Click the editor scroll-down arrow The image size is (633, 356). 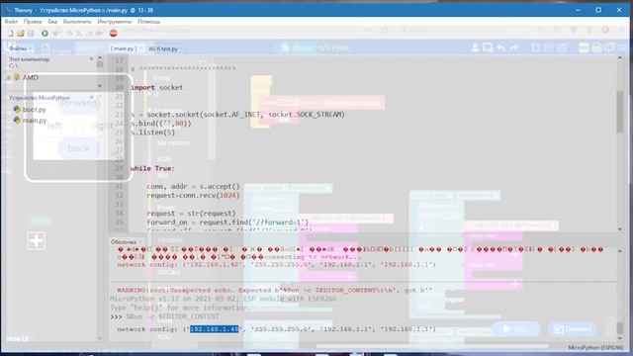[620, 228]
